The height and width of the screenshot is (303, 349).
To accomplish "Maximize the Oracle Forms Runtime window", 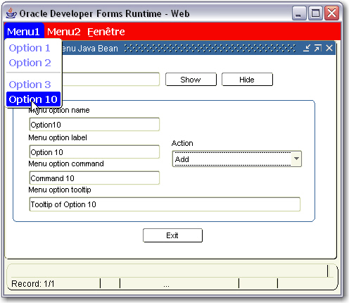I will (x=315, y=13).
